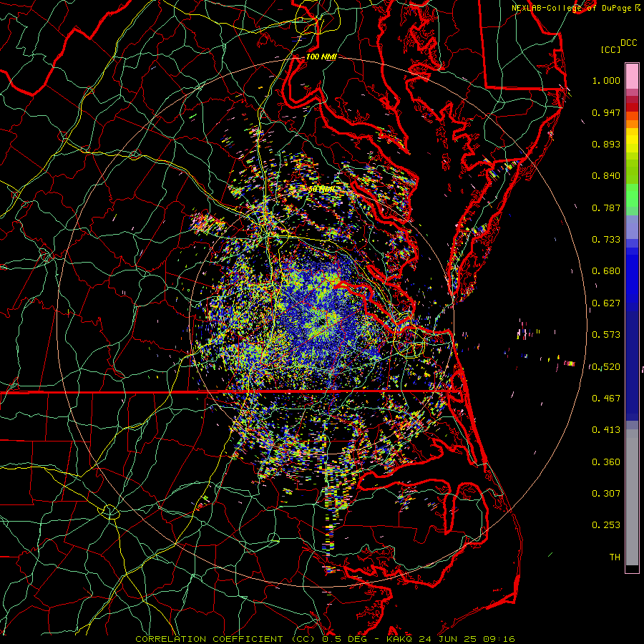Select the 0.733 legend value

606,240
